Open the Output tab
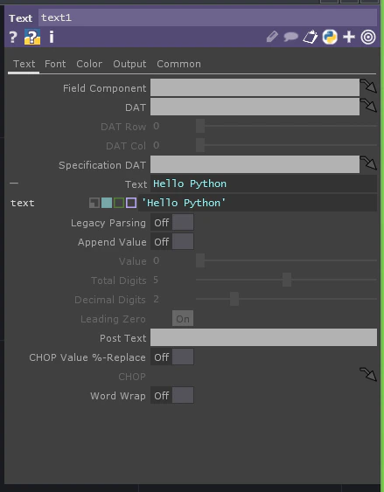Image resolution: width=384 pixels, height=492 pixels. pyautogui.click(x=129, y=64)
